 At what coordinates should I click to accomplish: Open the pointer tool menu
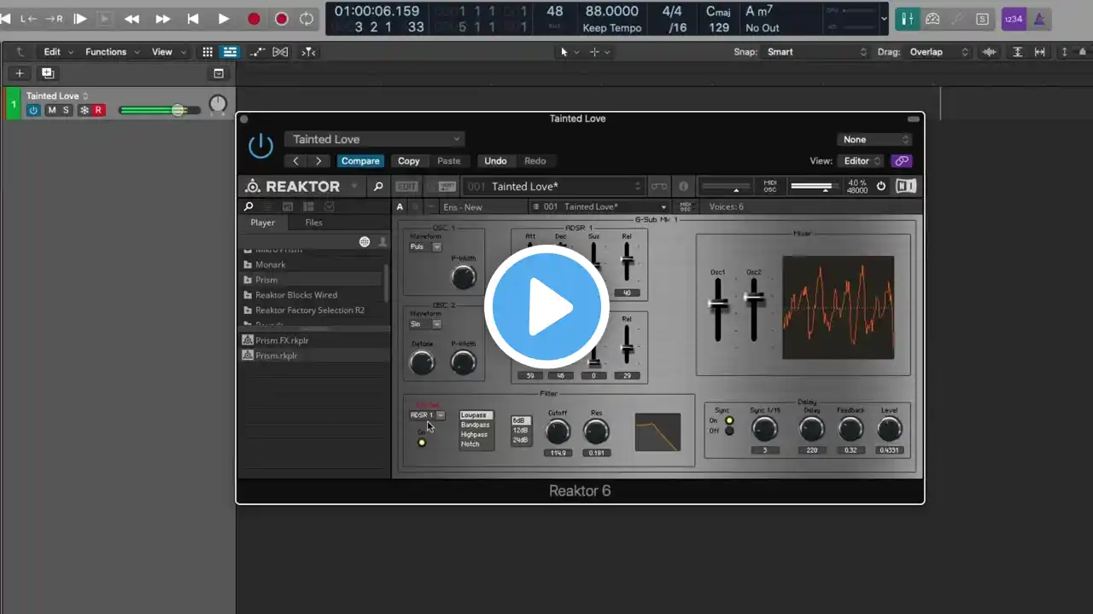[568, 52]
